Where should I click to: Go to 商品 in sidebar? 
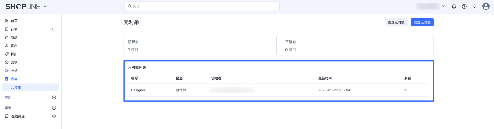(31, 37)
